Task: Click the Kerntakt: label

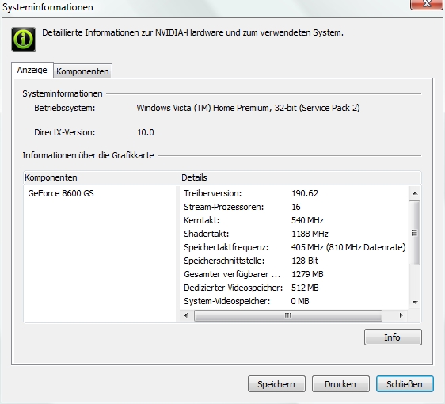Action: pyautogui.click(x=201, y=220)
